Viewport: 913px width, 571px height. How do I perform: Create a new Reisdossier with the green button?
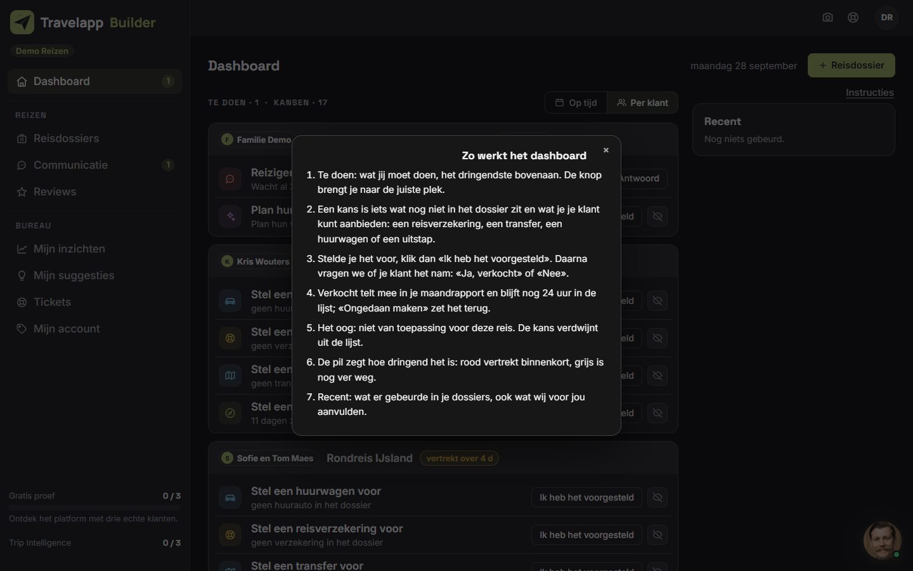[x=851, y=65]
